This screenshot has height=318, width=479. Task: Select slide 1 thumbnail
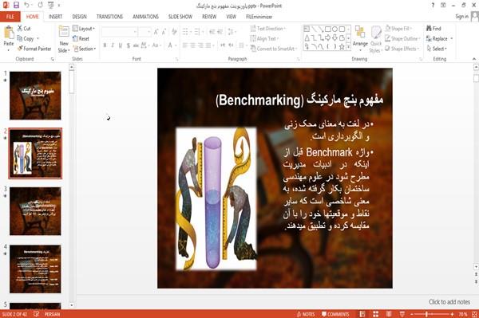point(35,96)
